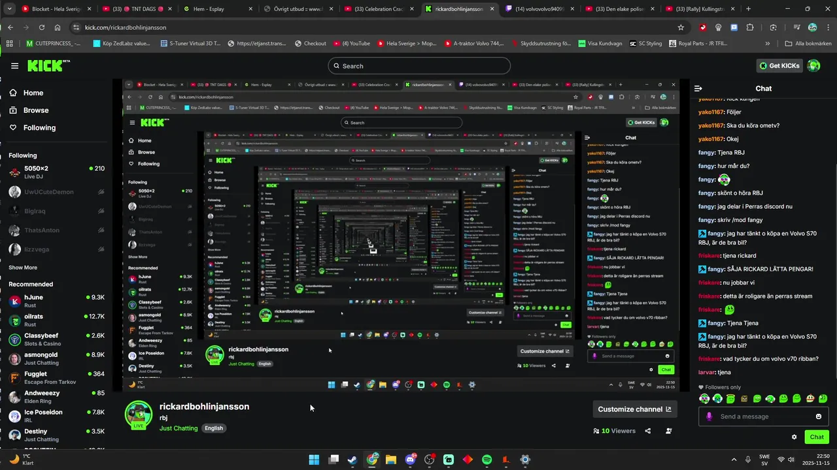Open the Destiny Just Chatting channel
This screenshot has width=837, height=470.
pyautogui.click(x=56, y=435)
